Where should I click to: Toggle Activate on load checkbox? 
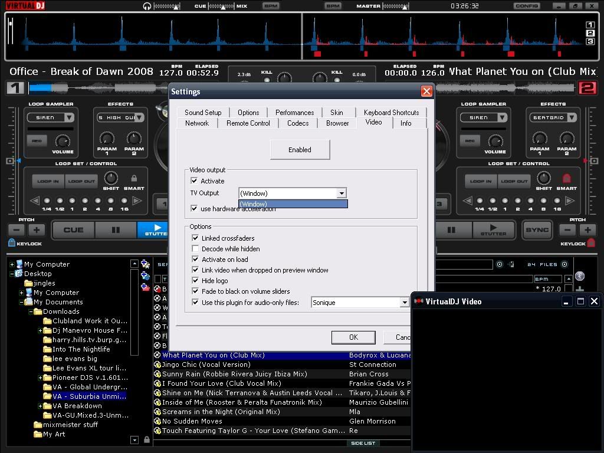195,260
